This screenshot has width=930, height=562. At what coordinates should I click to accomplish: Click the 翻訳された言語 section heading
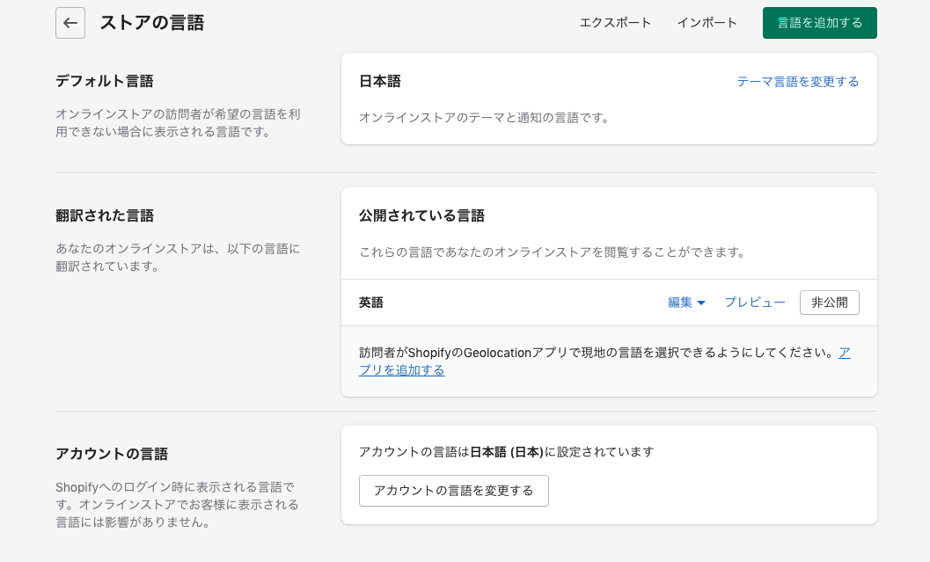pos(104,215)
